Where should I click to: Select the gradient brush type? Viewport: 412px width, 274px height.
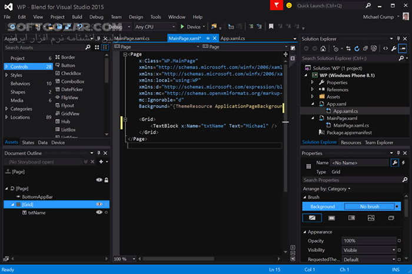[x=351, y=218]
